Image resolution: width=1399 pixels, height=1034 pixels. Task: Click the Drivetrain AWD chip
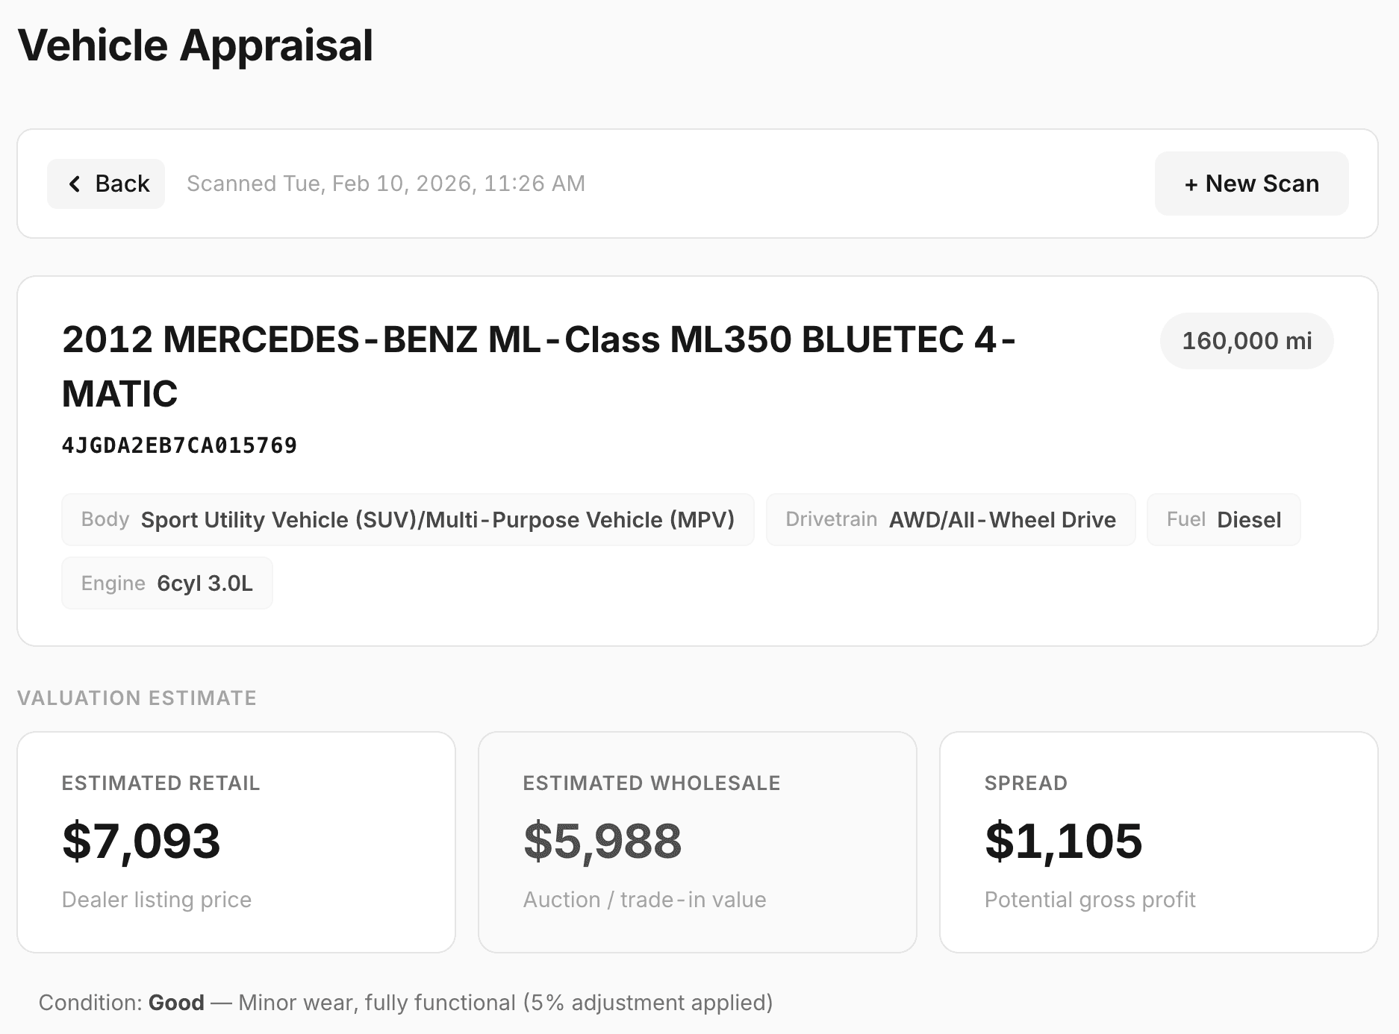(950, 520)
